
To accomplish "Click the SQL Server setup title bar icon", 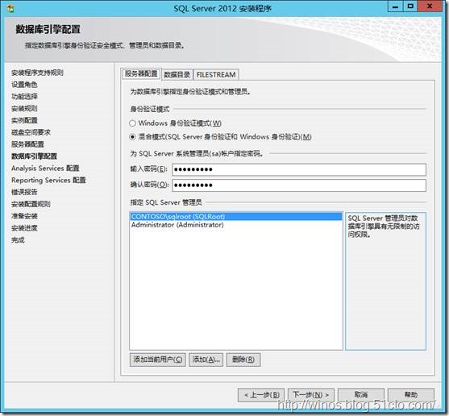I will (10, 8).
